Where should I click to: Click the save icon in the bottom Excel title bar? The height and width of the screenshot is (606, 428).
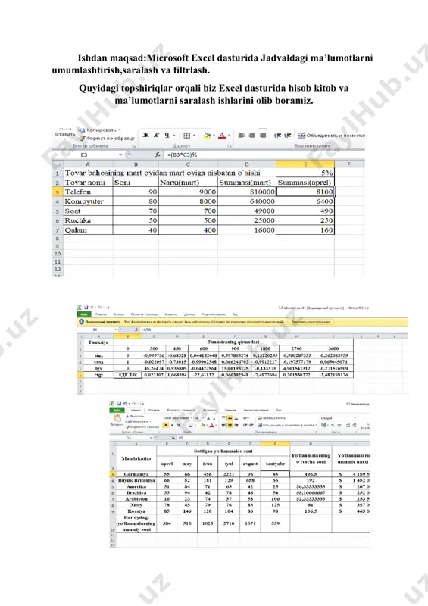[119, 404]
